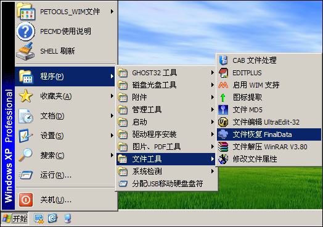Click the PECMD使用说明 label
Viewport: 323px width, 227px height.
(x=65, y=31)
